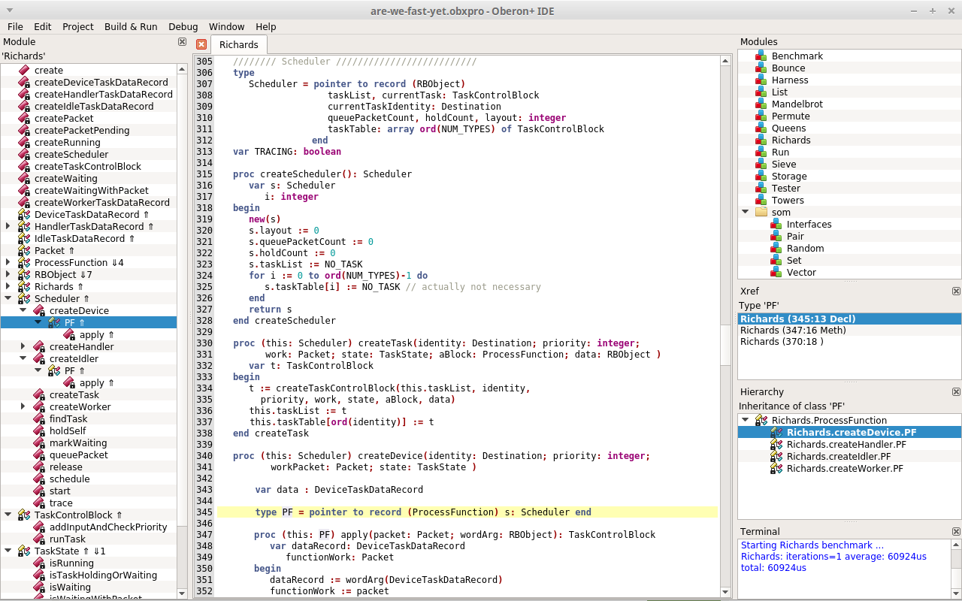The image size is (962, 601).
Task: Click the Mandelbrot module icon
Action: [761, 104]
